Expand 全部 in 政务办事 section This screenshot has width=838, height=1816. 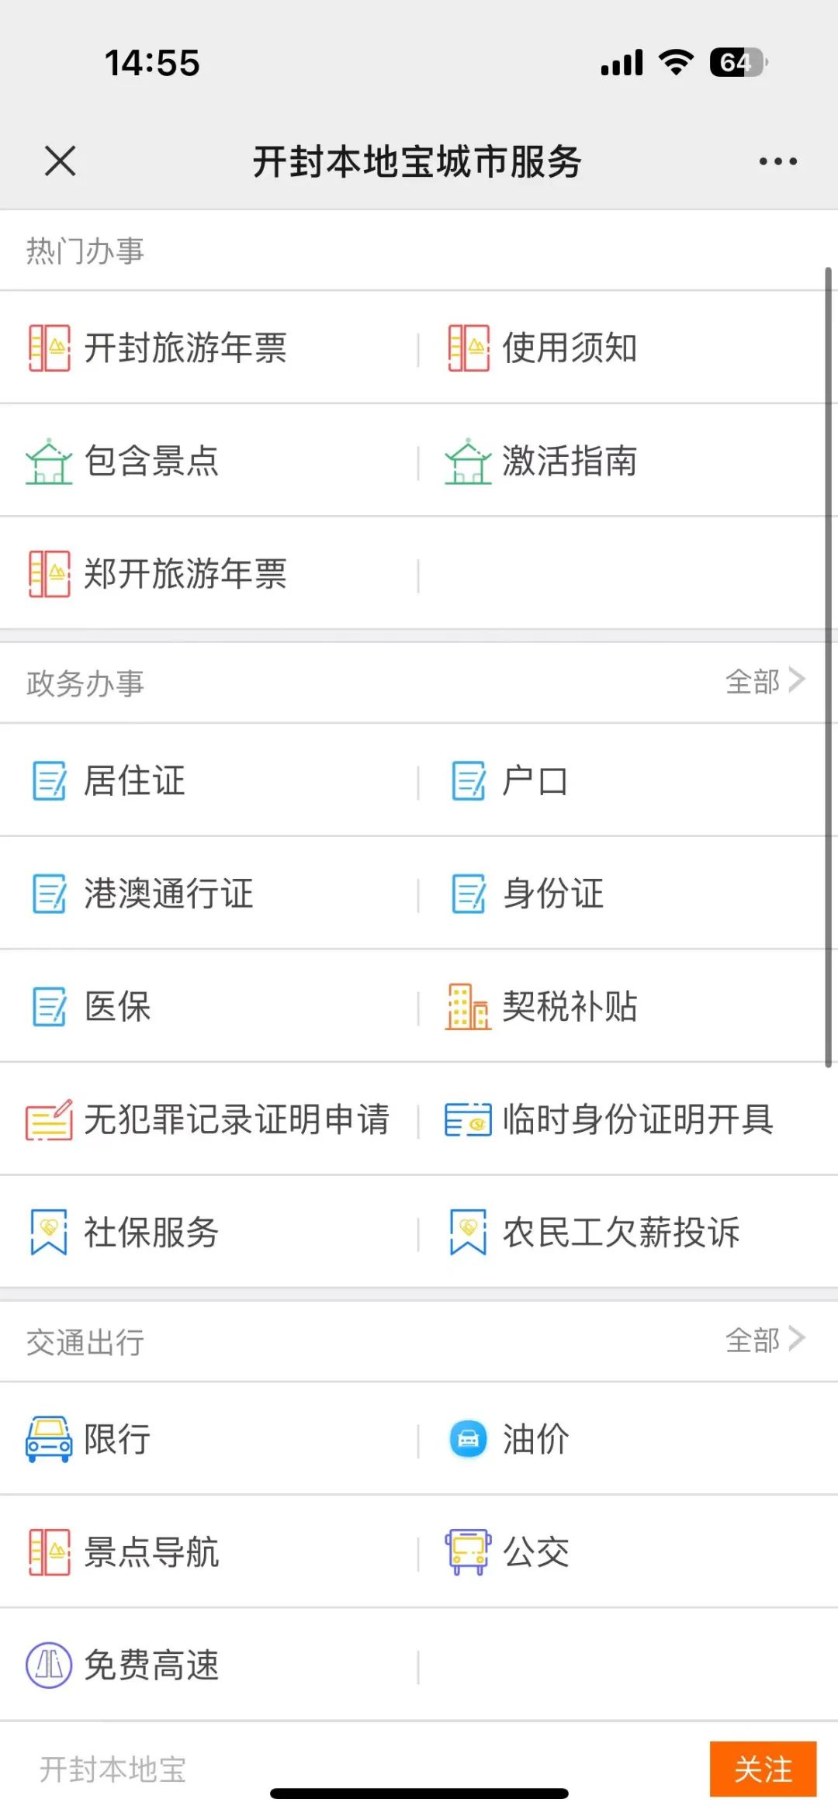(x=765, y=681)
